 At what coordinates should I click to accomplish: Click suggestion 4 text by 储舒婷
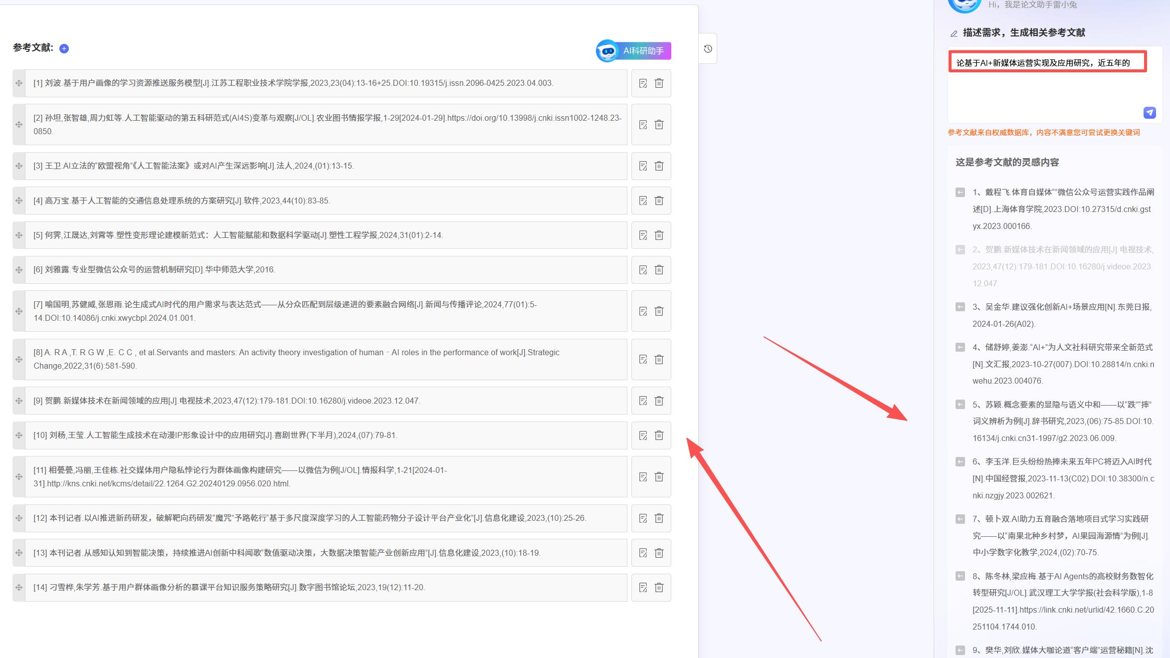pos(1062,364)
